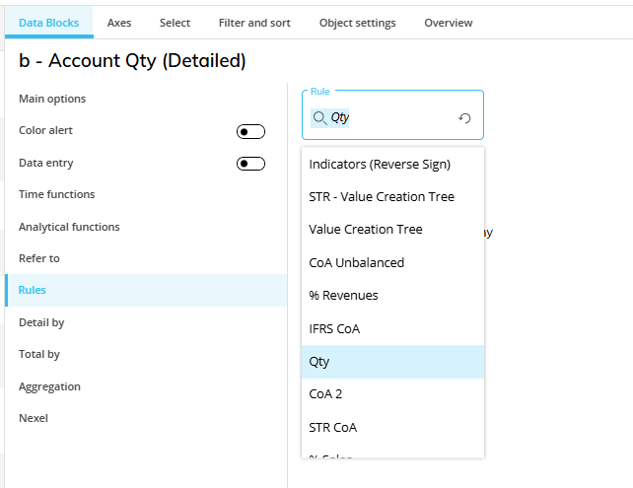Open the Aggregation settings section

[x=49, y=386]
